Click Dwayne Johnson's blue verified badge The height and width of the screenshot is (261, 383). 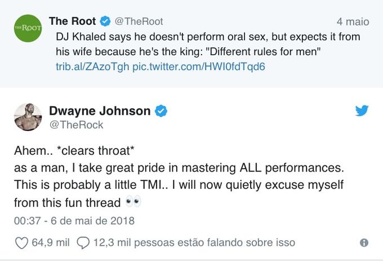(161, 111)
